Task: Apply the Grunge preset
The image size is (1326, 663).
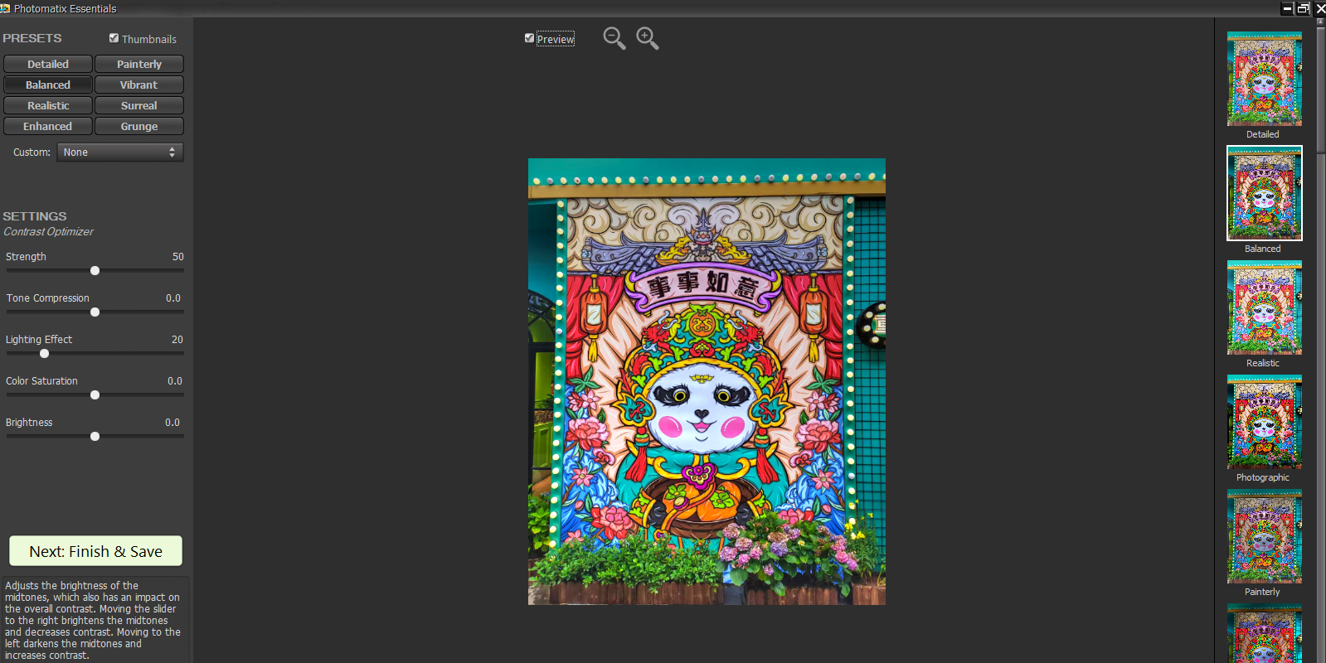Action: click(x=138, y=127)
